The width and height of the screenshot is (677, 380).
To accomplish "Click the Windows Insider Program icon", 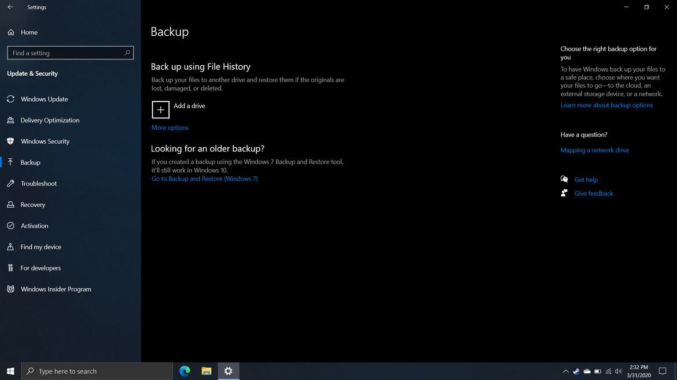I will tap(11, 289).
